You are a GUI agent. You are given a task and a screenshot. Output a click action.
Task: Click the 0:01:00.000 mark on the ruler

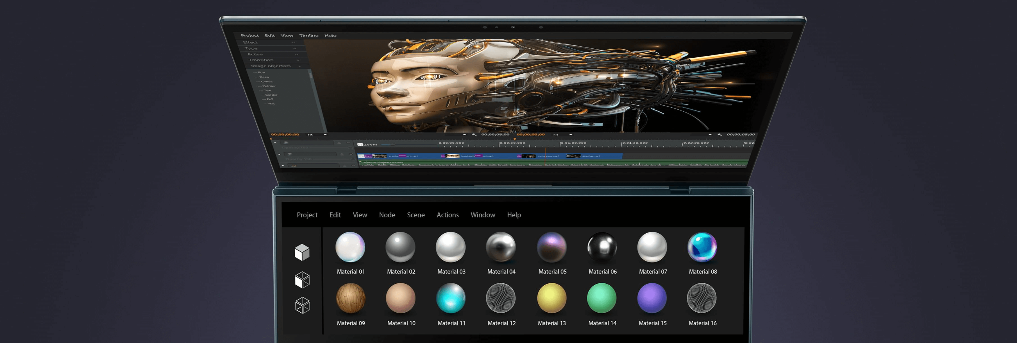point(574,143)
